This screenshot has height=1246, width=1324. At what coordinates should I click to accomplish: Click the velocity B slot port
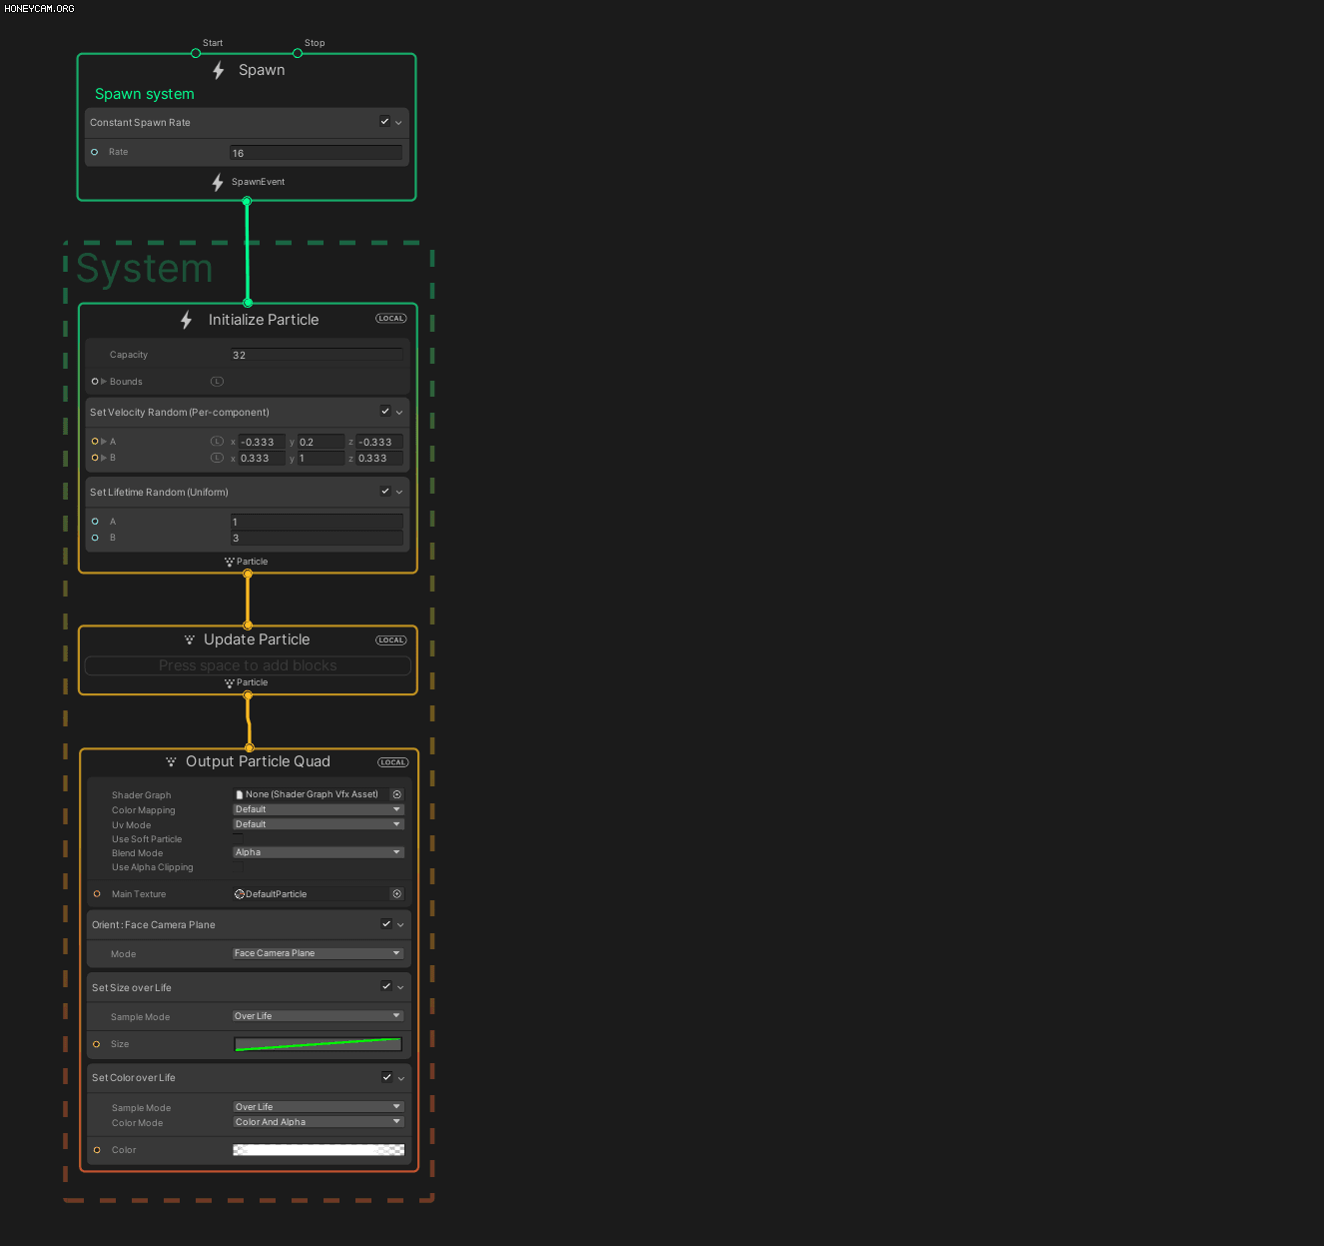(x=95, y=458)
